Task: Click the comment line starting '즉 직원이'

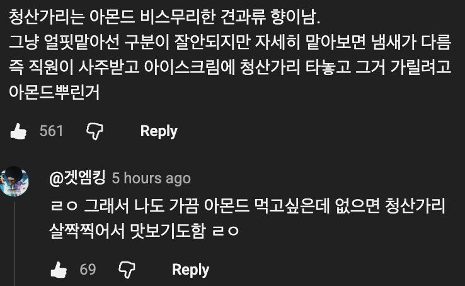Action: (230, 68)
